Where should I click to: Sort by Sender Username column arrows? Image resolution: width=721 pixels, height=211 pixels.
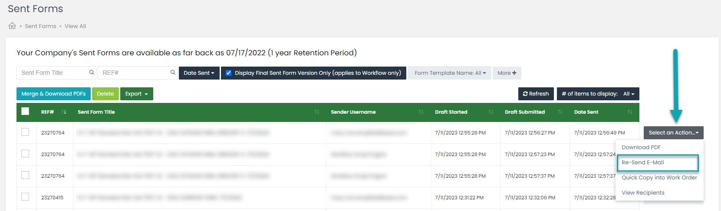[421, 112]
